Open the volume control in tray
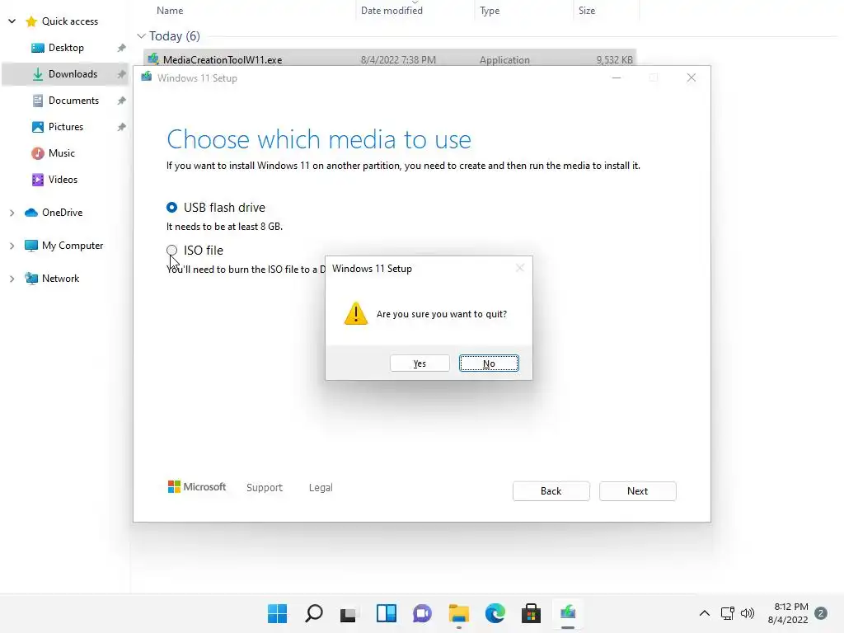 (748, 613)
